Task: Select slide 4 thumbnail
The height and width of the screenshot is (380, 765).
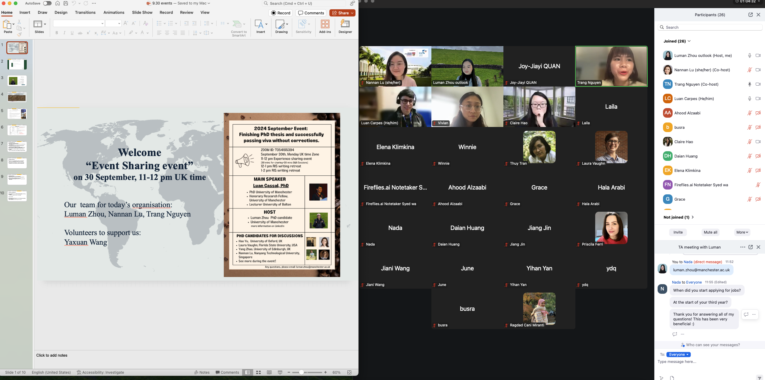Action: pyautogui.click(x=17, y=97)
